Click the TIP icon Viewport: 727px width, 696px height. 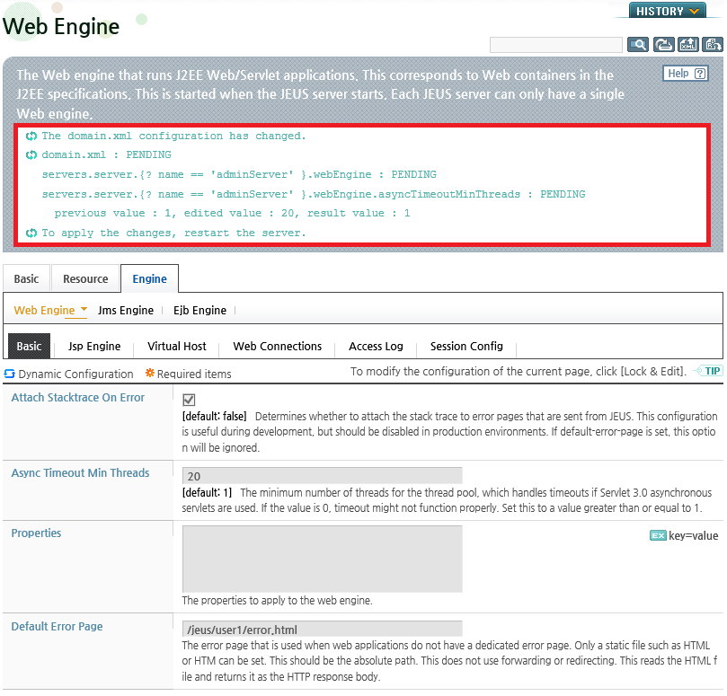click(708, 371)
